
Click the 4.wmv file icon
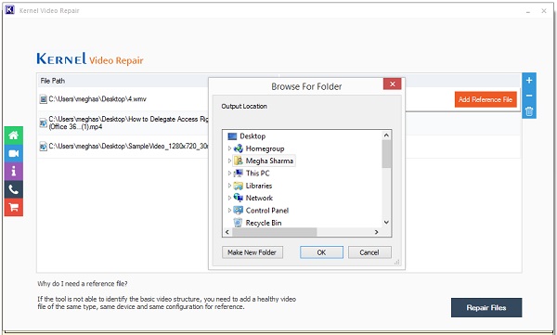tap(43, 99)
